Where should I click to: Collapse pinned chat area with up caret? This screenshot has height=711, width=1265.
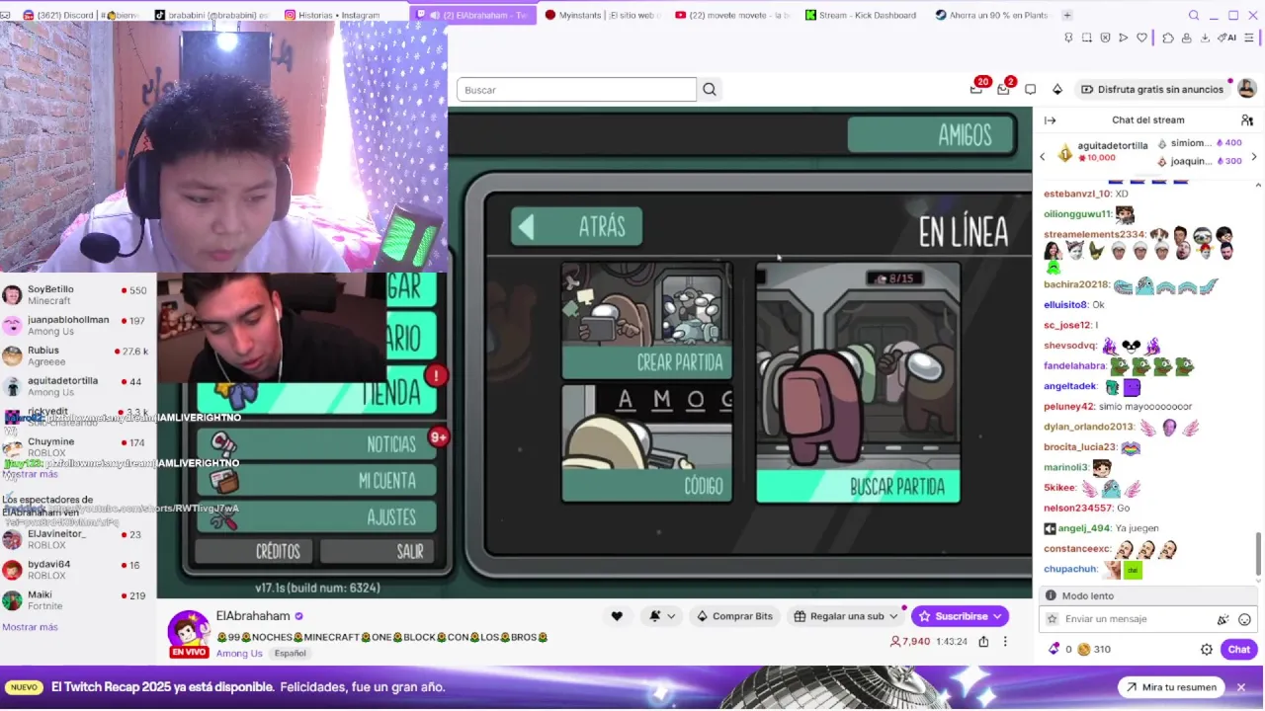[x=1258, y=185]
